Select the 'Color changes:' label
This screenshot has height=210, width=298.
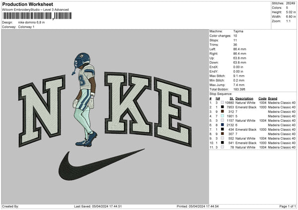click(220, 36)
